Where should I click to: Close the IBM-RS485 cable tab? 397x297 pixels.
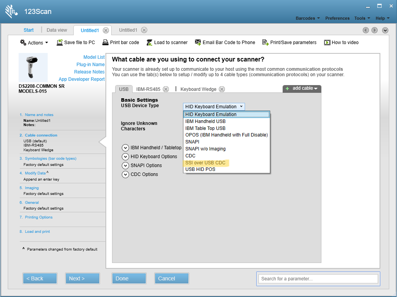click(166, 89)
